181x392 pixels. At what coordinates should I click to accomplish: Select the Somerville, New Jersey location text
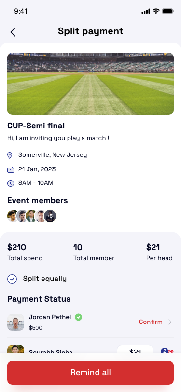(53, 155)
